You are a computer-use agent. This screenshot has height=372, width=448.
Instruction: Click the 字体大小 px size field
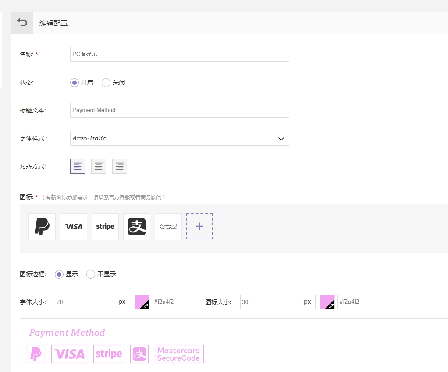[x=86, y=302]
